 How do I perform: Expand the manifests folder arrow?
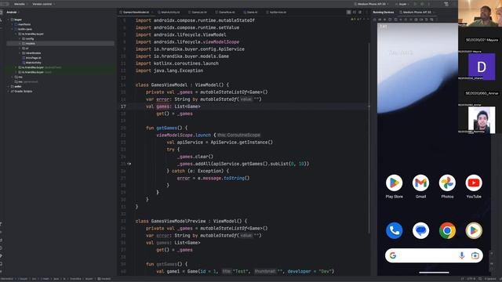pyautogui.click(x=13, y=24)
